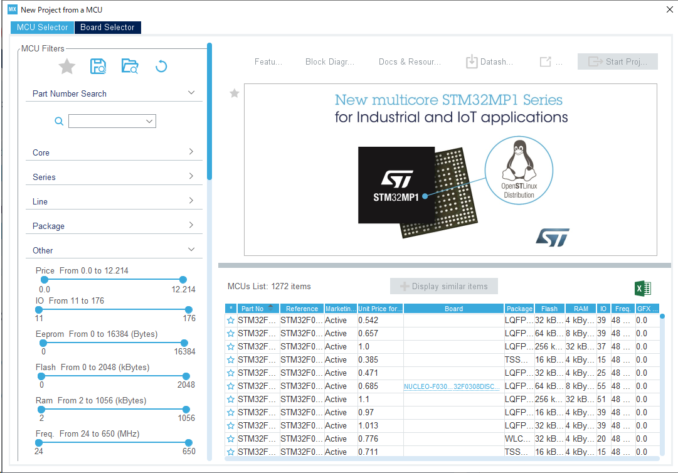Favorite the MCU row priced 1.013
This screenshot has height=473, width=678.
point(231,425)
